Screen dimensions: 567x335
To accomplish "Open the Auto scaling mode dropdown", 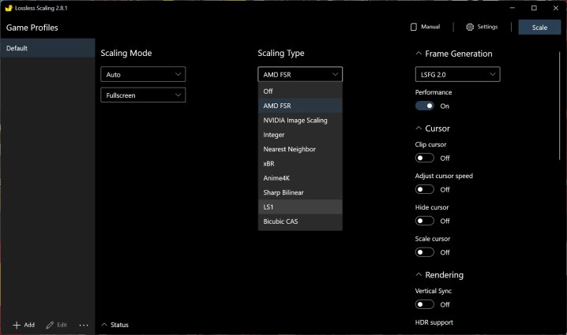I will 143,74.
